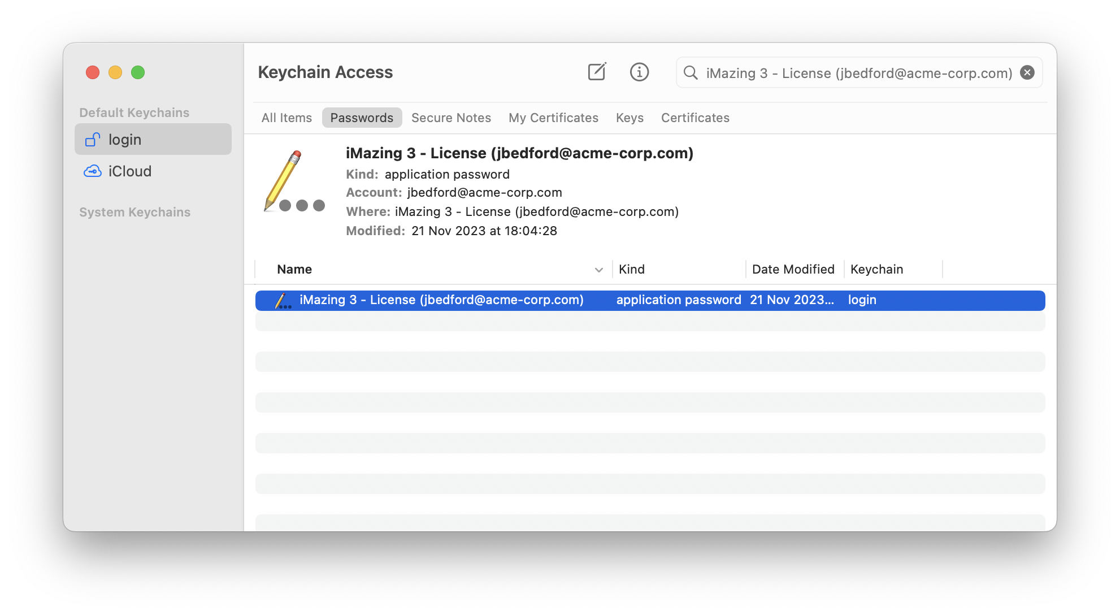Open the info inspector icon

[639, 72]
